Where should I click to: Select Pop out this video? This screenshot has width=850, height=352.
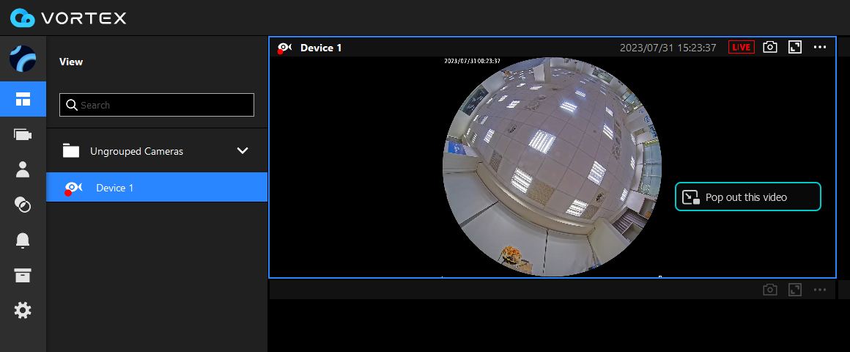747,197
